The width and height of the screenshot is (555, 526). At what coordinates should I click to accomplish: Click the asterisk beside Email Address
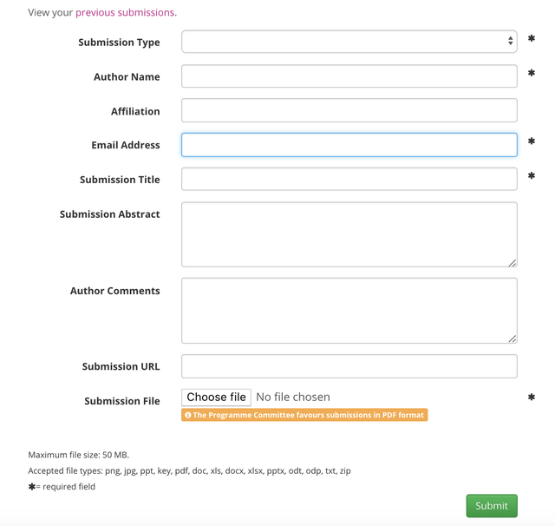[x=532, y=141]
